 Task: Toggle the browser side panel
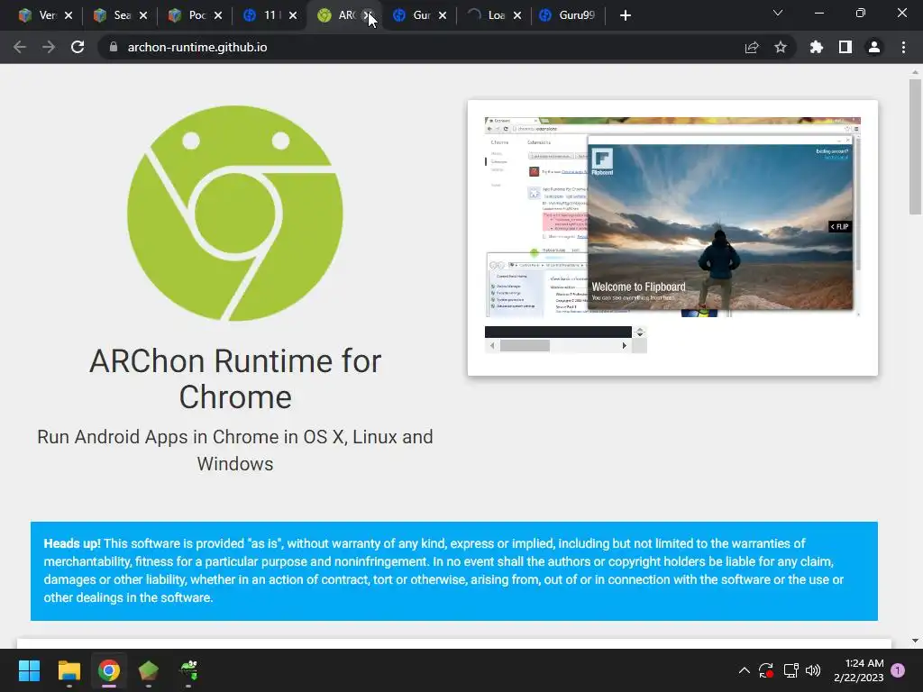tap(845, 47)
